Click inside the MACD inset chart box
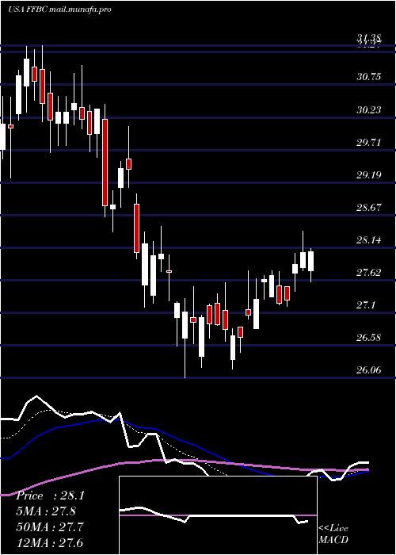 pos(218,515)
